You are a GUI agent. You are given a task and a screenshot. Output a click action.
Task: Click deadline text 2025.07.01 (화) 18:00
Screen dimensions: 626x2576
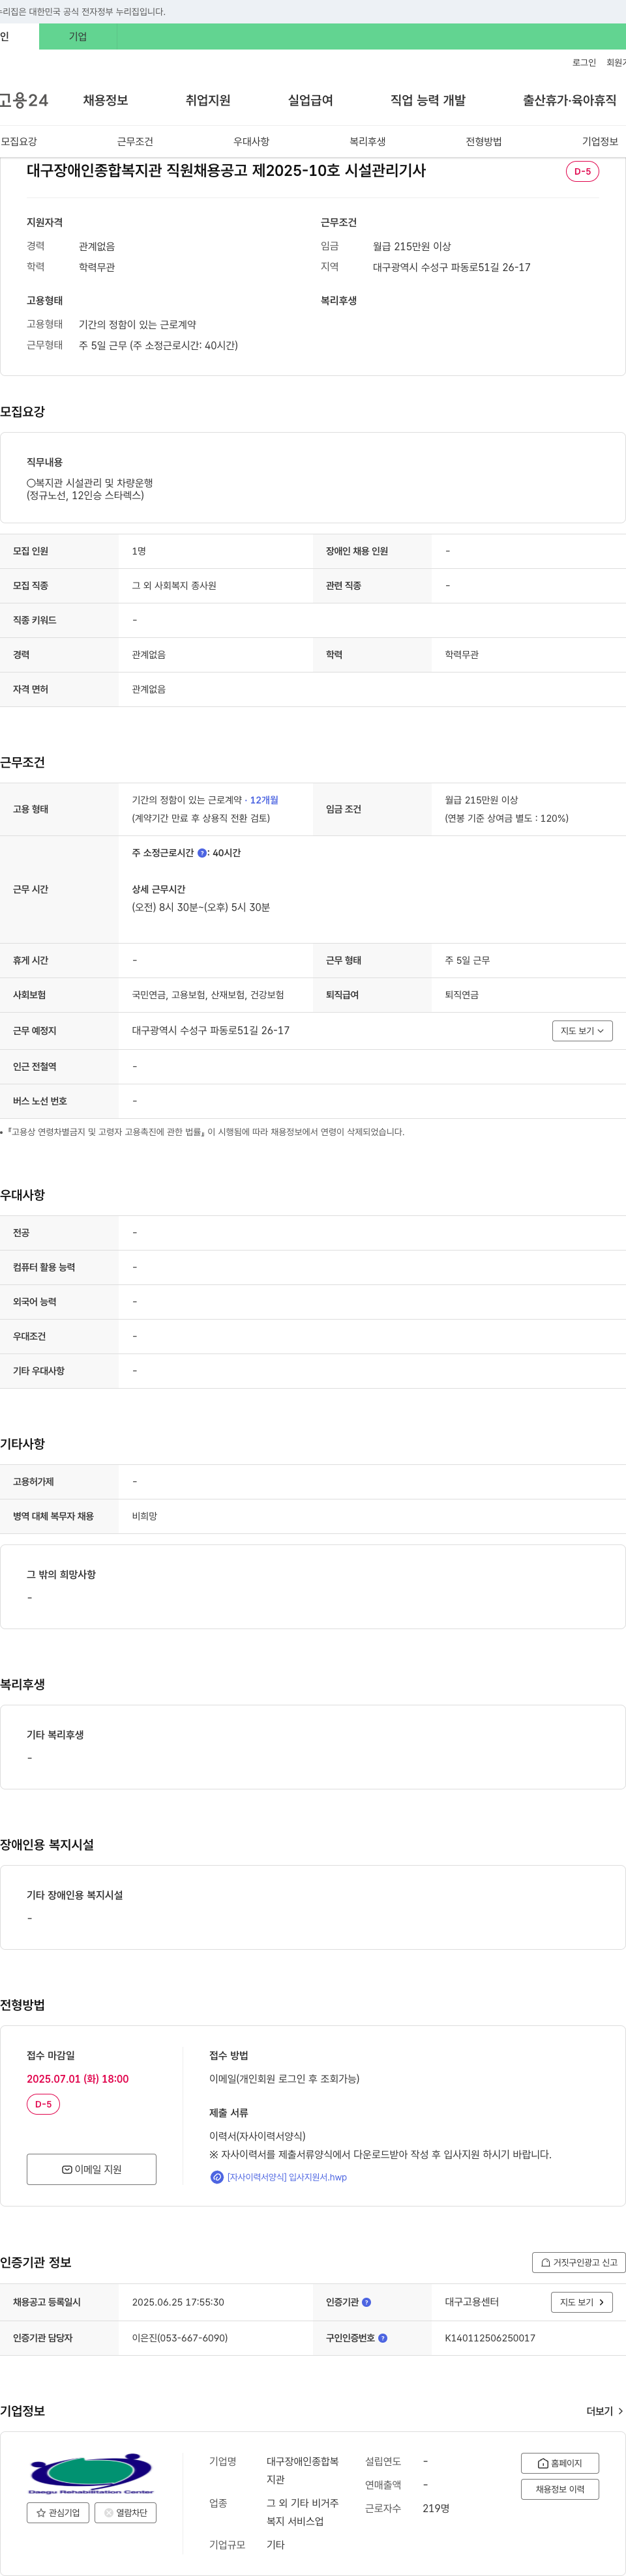78,2079
